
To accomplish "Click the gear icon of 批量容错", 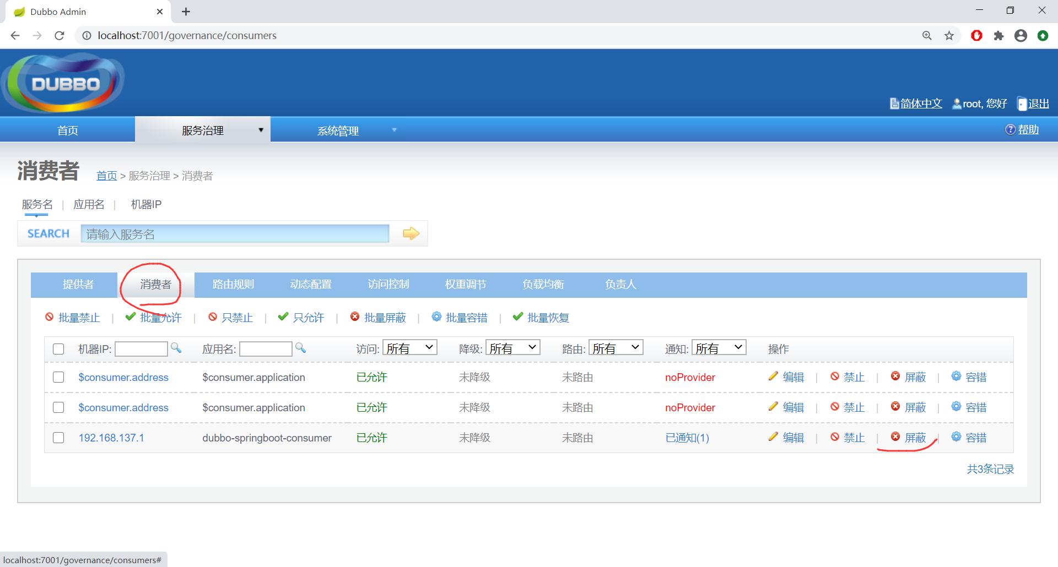I will pos(436,317).
